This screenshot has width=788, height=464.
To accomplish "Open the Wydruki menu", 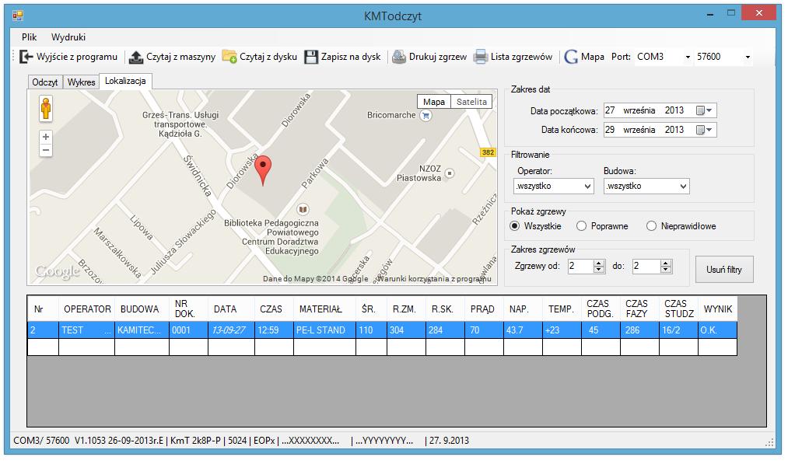I will pos(68,37).
